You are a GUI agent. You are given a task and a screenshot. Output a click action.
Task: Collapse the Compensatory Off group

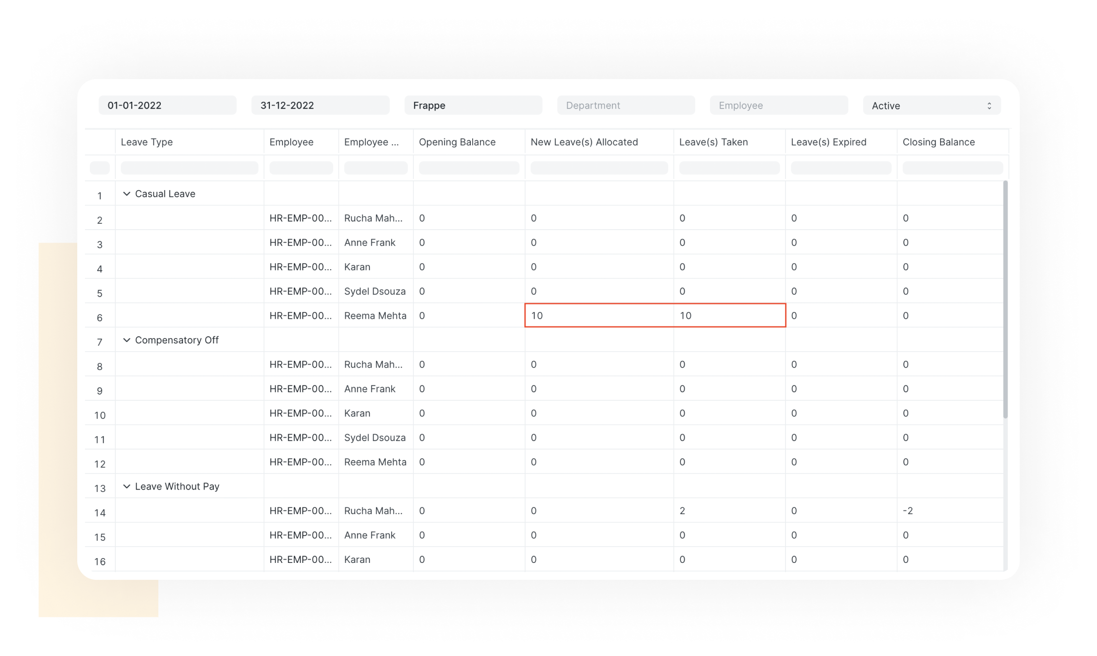tap(127, 340)
